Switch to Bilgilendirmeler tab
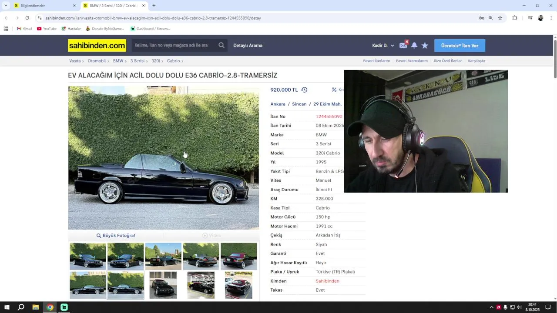The image size is (557, 313). click(x=40, y=6)
